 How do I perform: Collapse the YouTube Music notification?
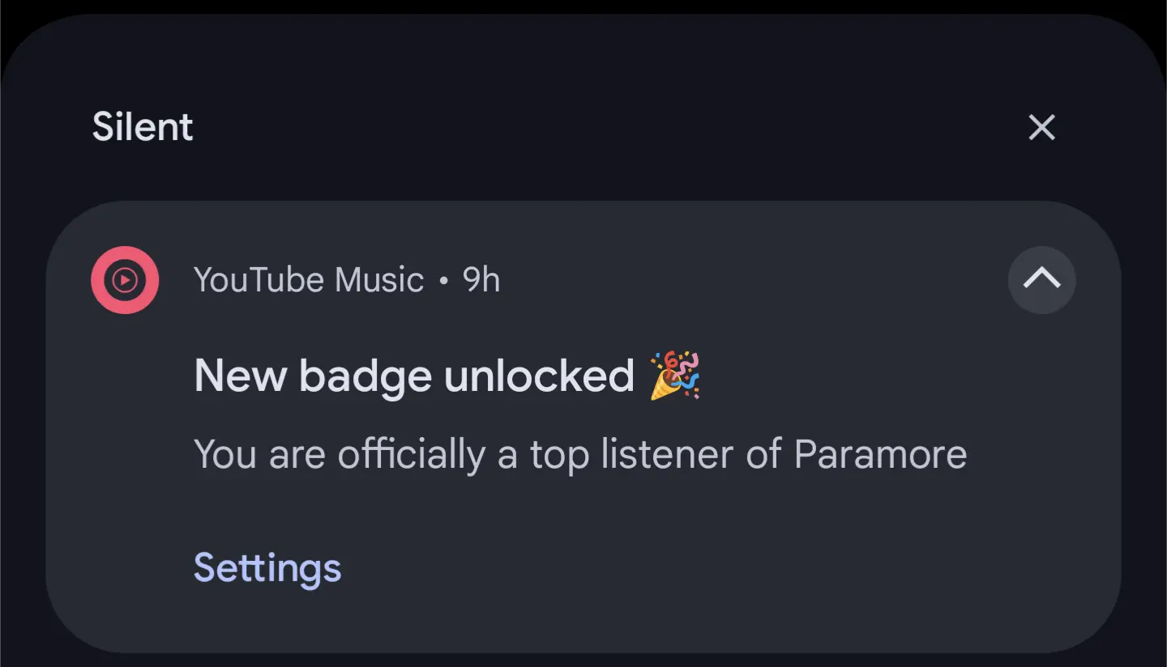[x=1041, y=280]
